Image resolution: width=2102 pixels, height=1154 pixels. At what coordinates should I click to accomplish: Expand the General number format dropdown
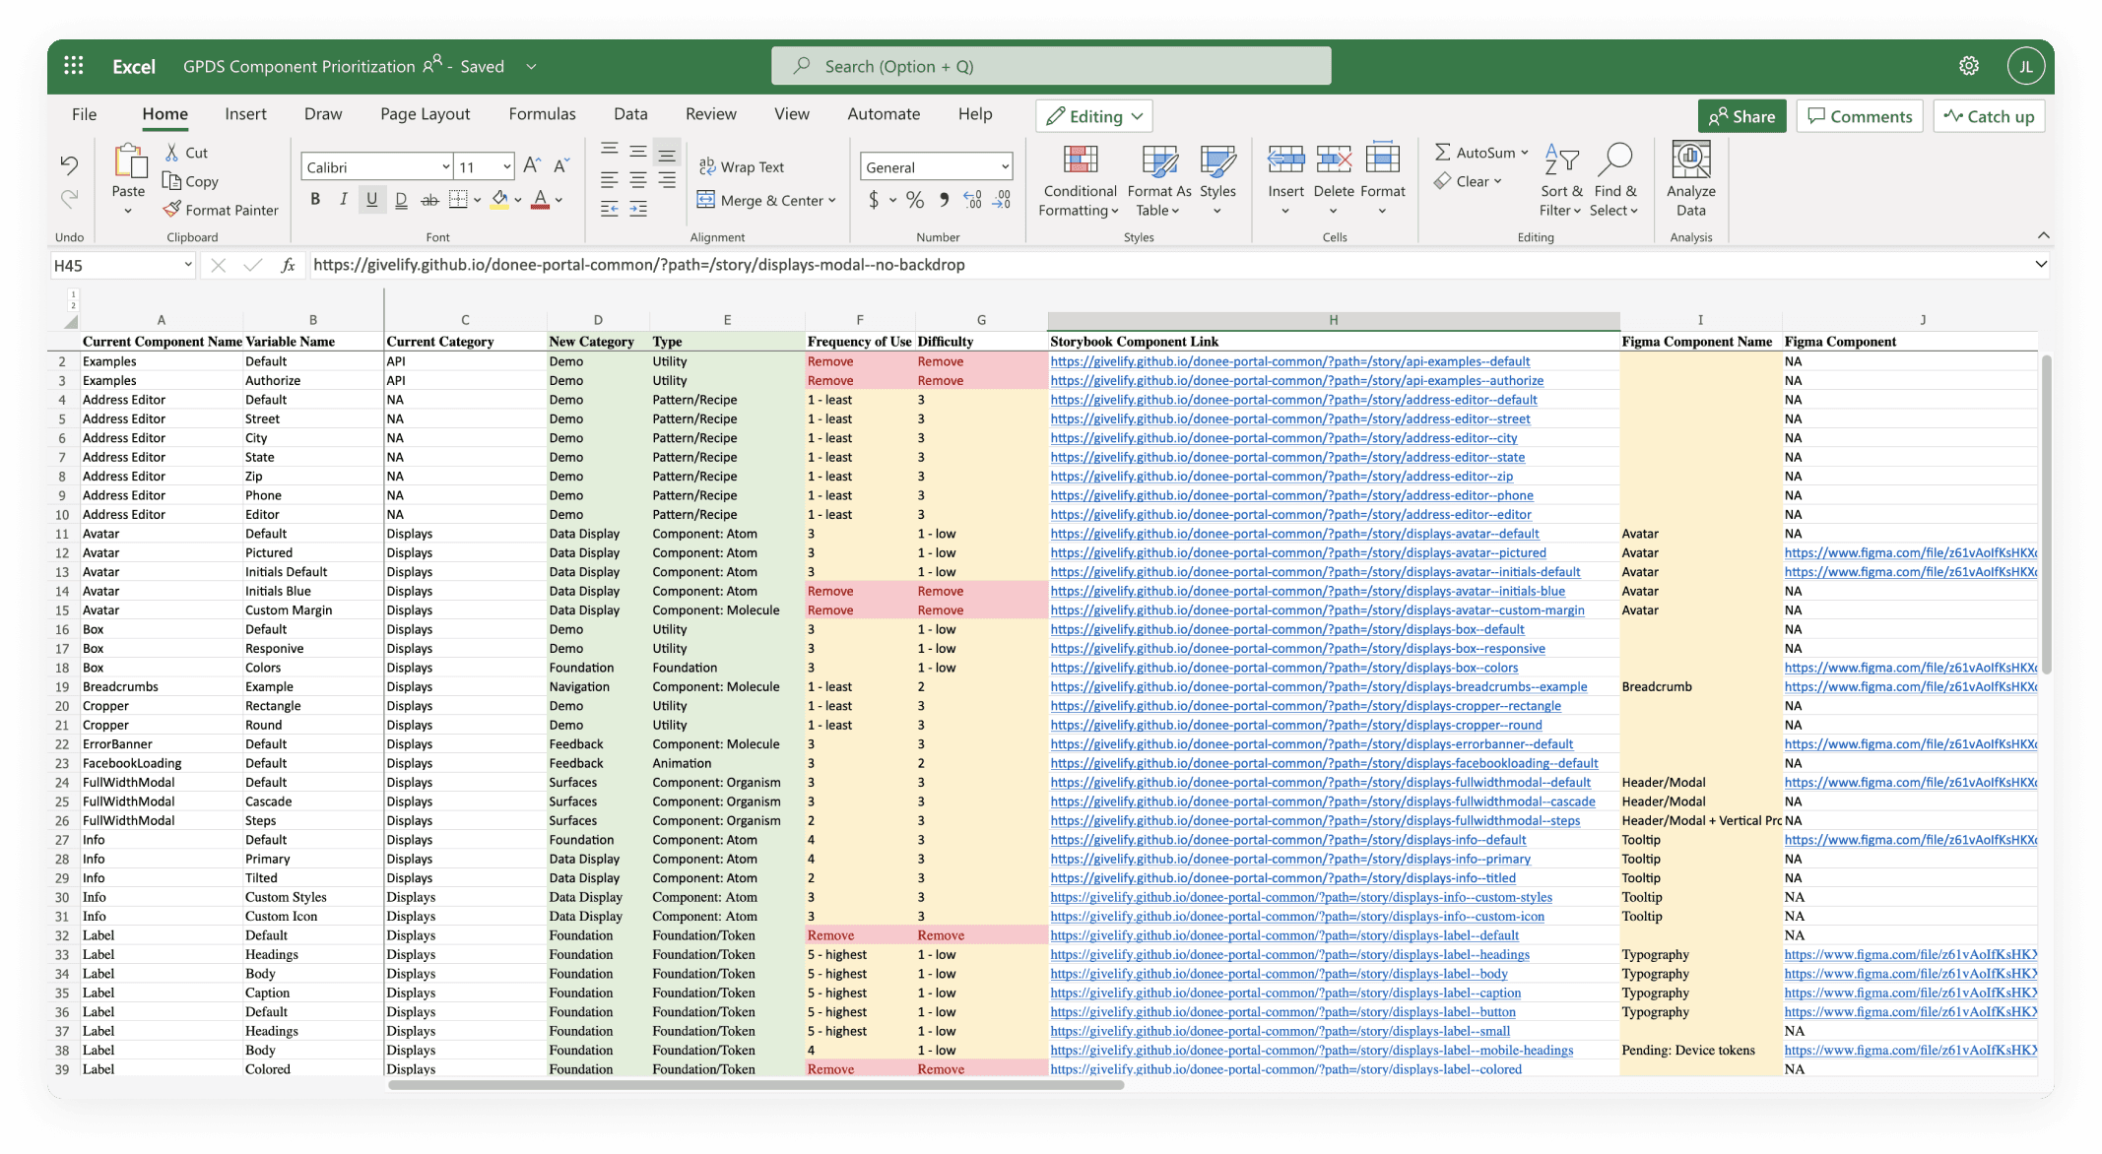1004,167
